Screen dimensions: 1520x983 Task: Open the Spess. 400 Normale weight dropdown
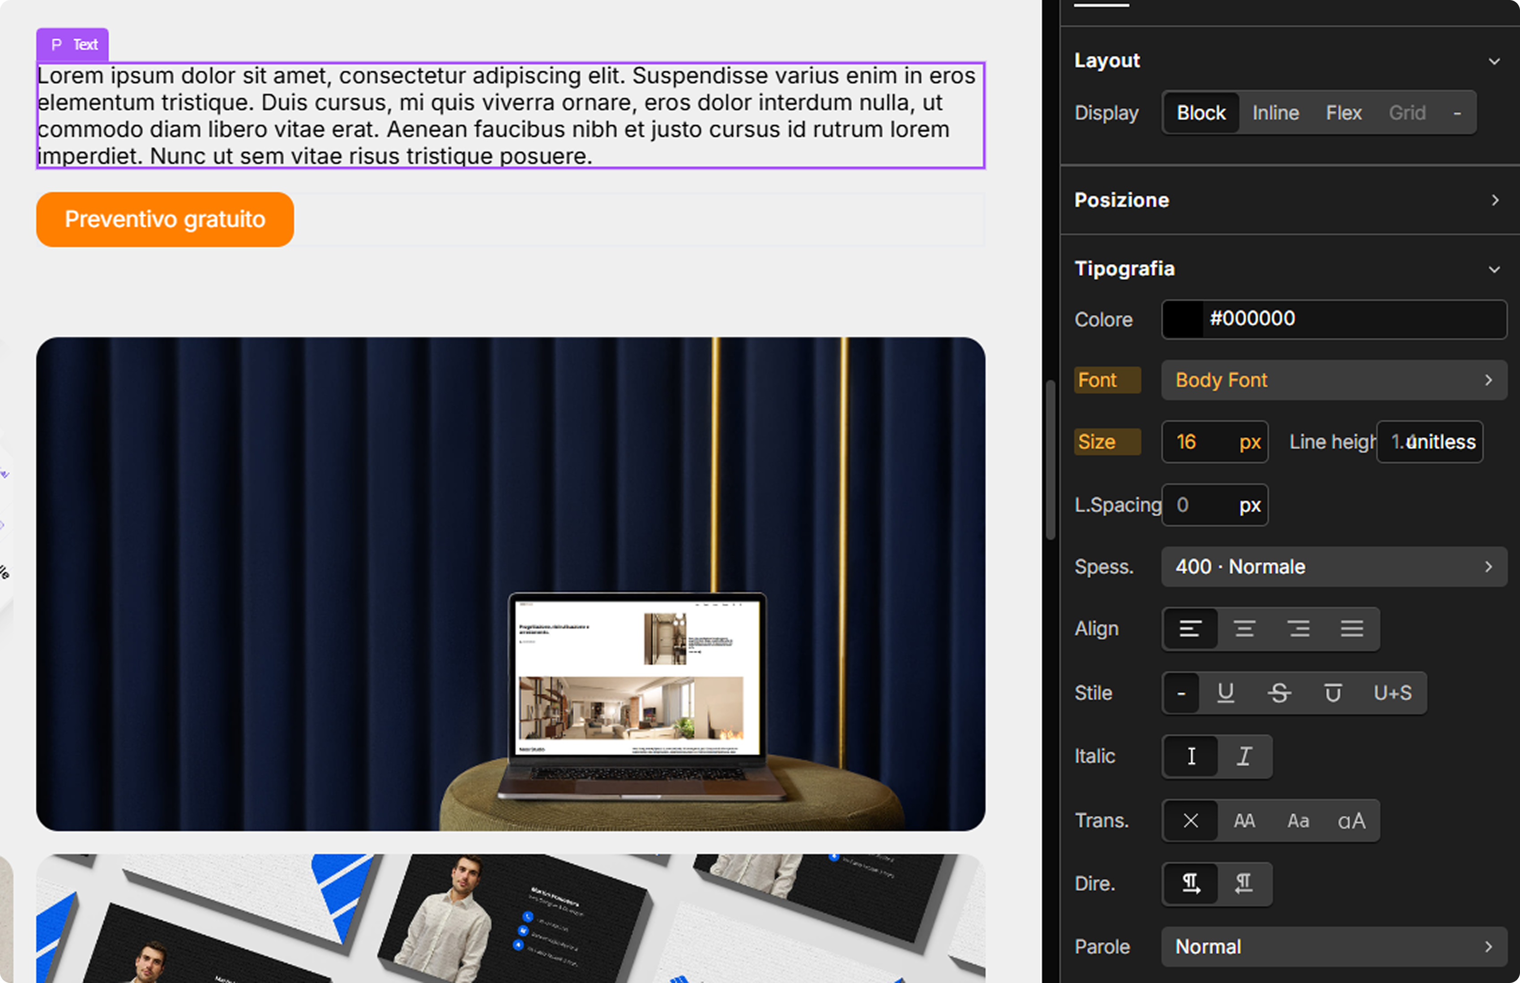tap(1334, 567)
